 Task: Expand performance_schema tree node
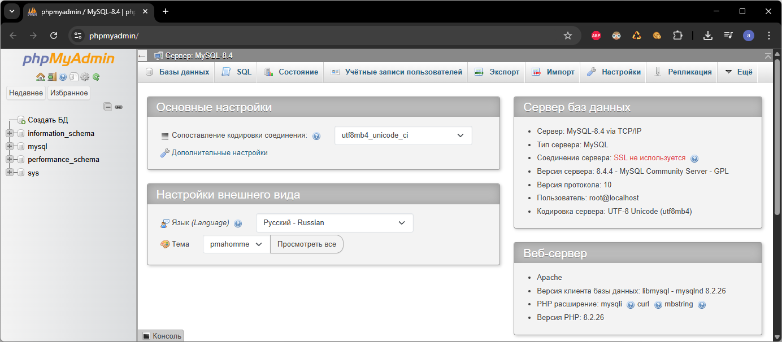10,160
